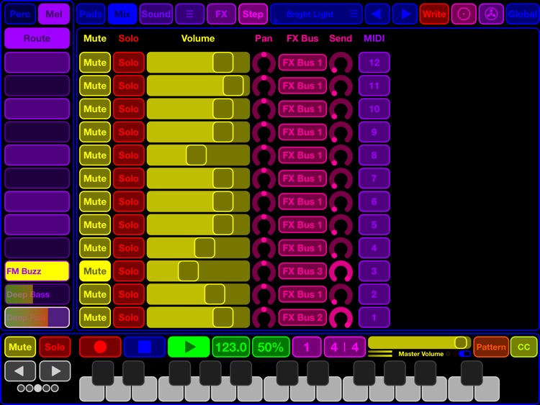540x405 pixels.
Task: Switch to the Mel tab
Action: tap(54, 14)
